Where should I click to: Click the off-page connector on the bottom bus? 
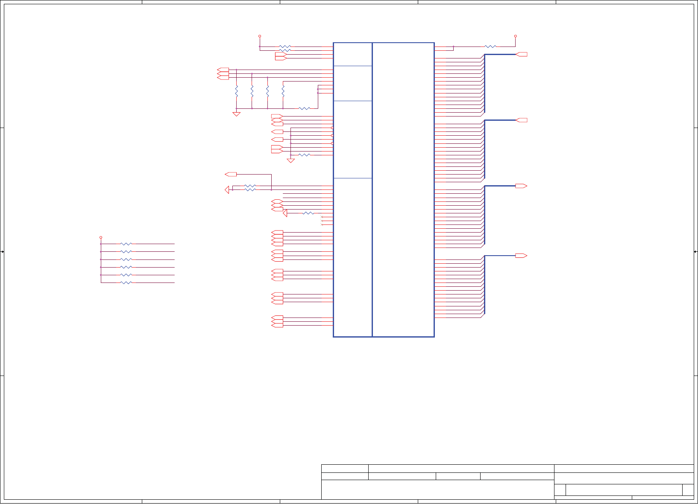point(522,256)
